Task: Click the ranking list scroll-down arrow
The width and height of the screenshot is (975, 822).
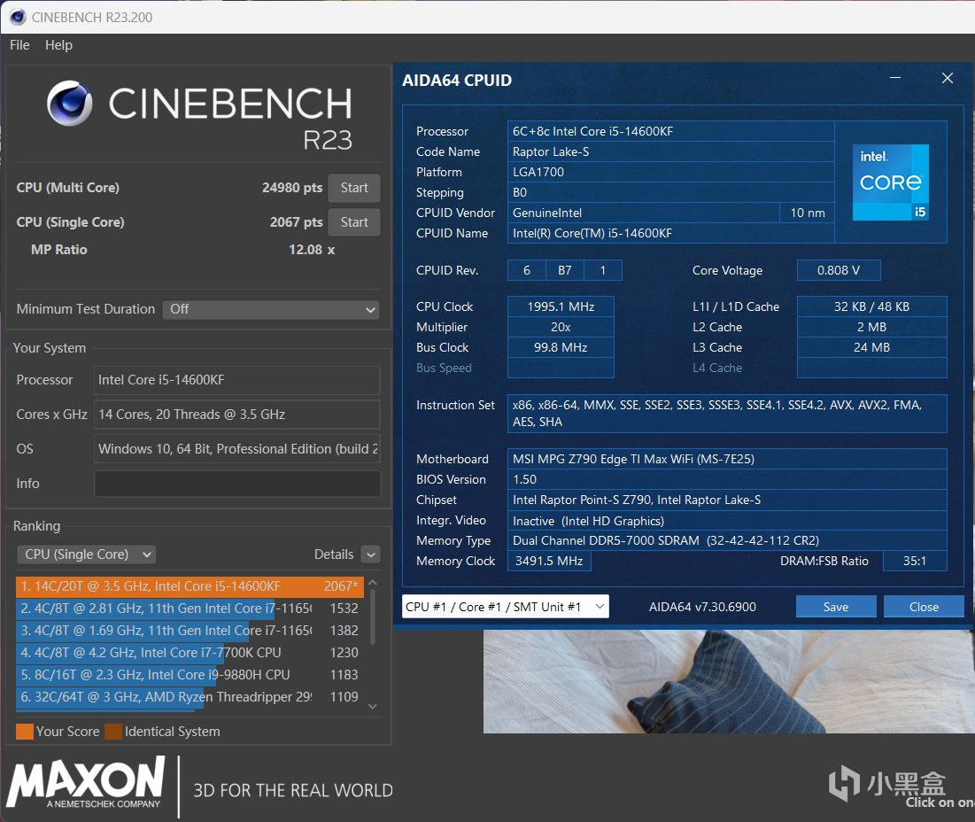Action: 373,706
